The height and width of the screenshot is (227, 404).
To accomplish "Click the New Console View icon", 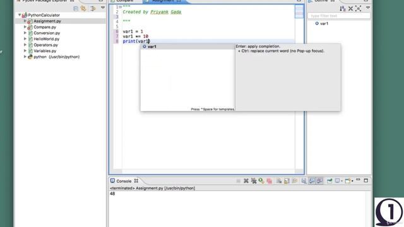I will click(348, 181).
